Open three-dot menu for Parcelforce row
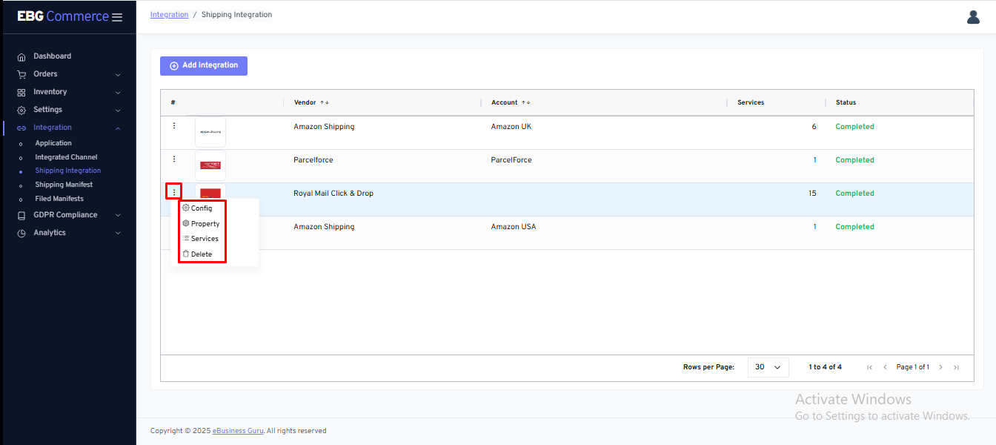The image size is (996, 445). (174, 159)
